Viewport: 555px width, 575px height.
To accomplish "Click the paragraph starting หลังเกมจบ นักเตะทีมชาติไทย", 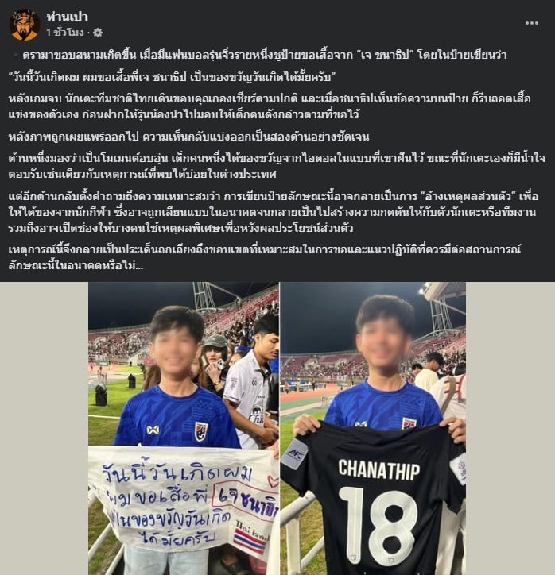I will tap(270, 106).
